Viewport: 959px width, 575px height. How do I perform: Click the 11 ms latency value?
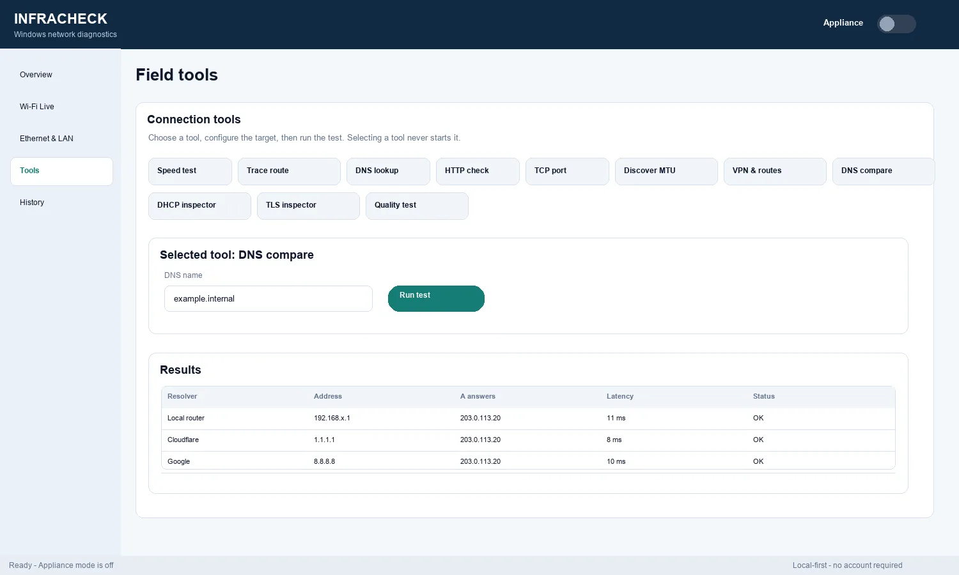click(x=616, y=418)
